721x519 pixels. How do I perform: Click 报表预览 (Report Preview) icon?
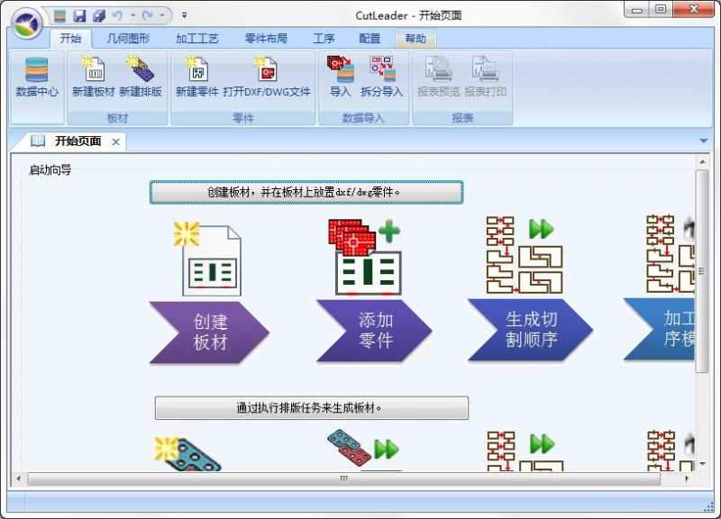click(x=439, y=77)
